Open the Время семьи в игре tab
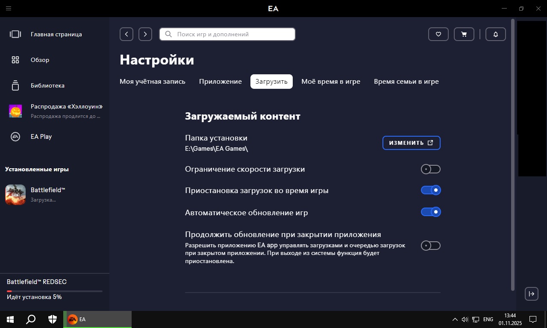The width and height of the screenshot is (547, 328). click(x=406, y=82)
